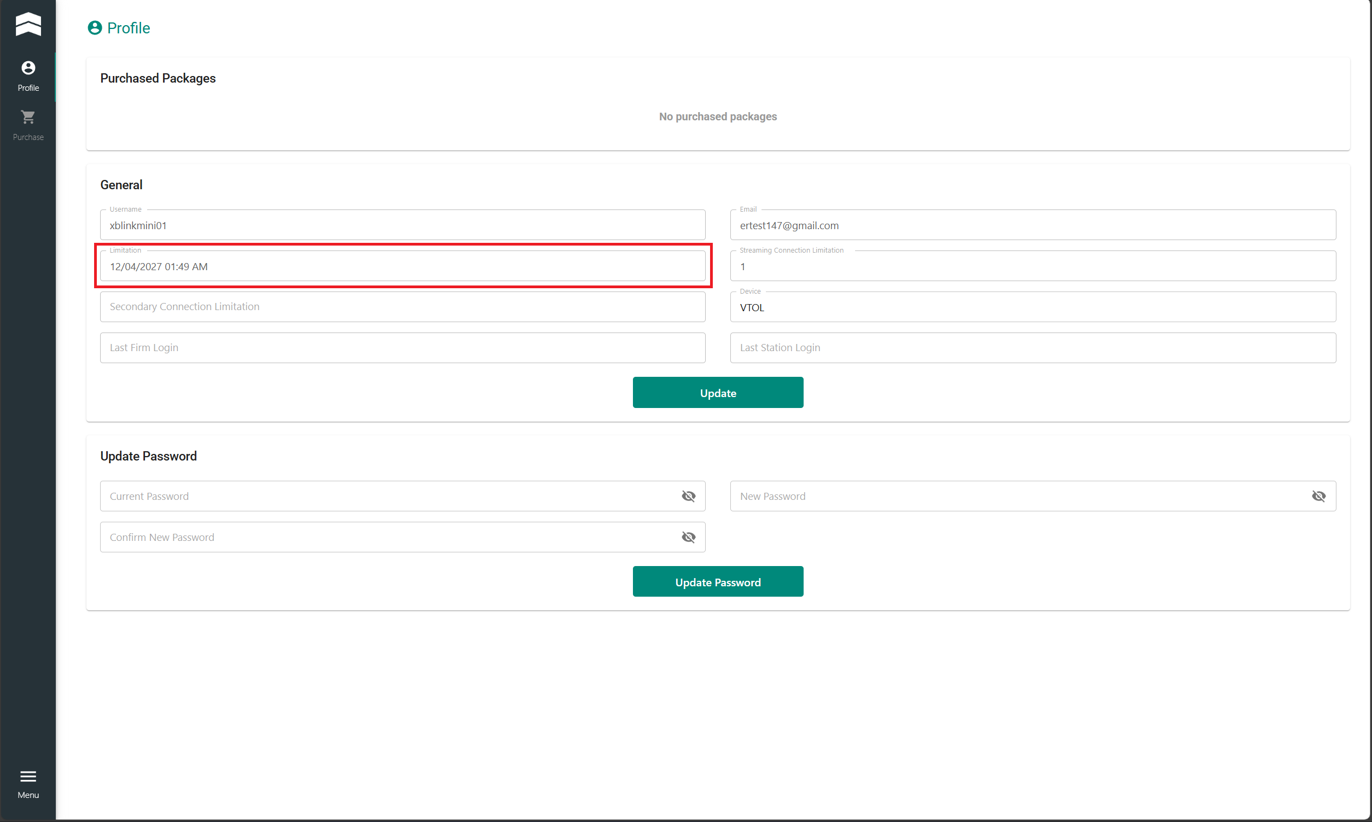The height and width of the screenshot is (822, 1372).
Task: Click the Device field showing VTOL
Action: point(1032,307)
